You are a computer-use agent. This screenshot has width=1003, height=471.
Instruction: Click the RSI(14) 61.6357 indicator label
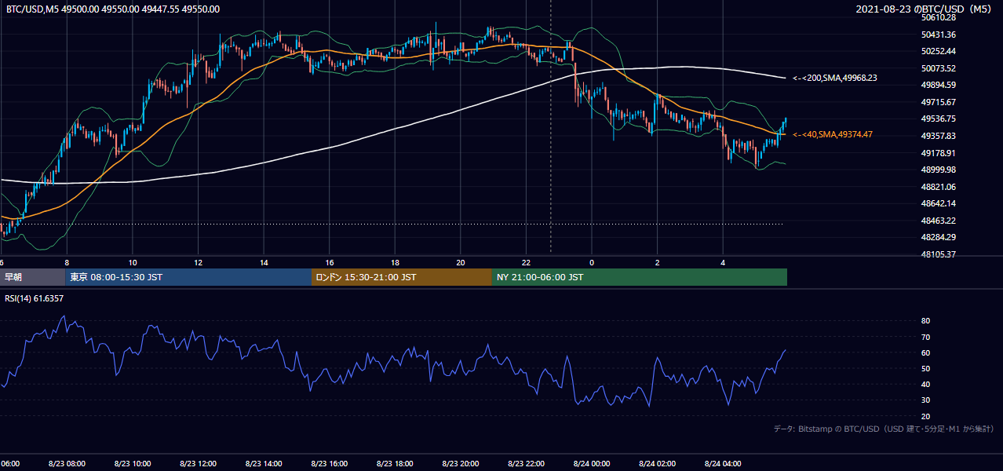click(35, 298)
